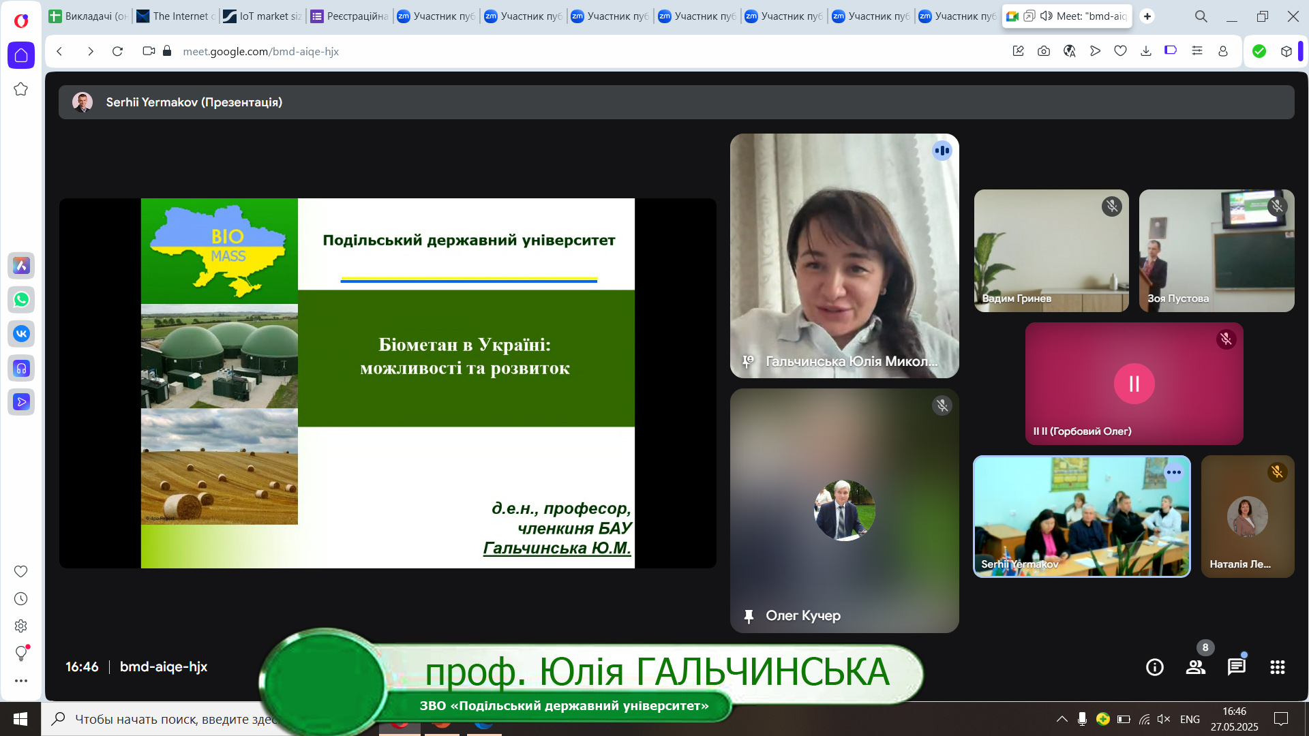Click the Windows taskbar search field

click(x=157, y=719)
